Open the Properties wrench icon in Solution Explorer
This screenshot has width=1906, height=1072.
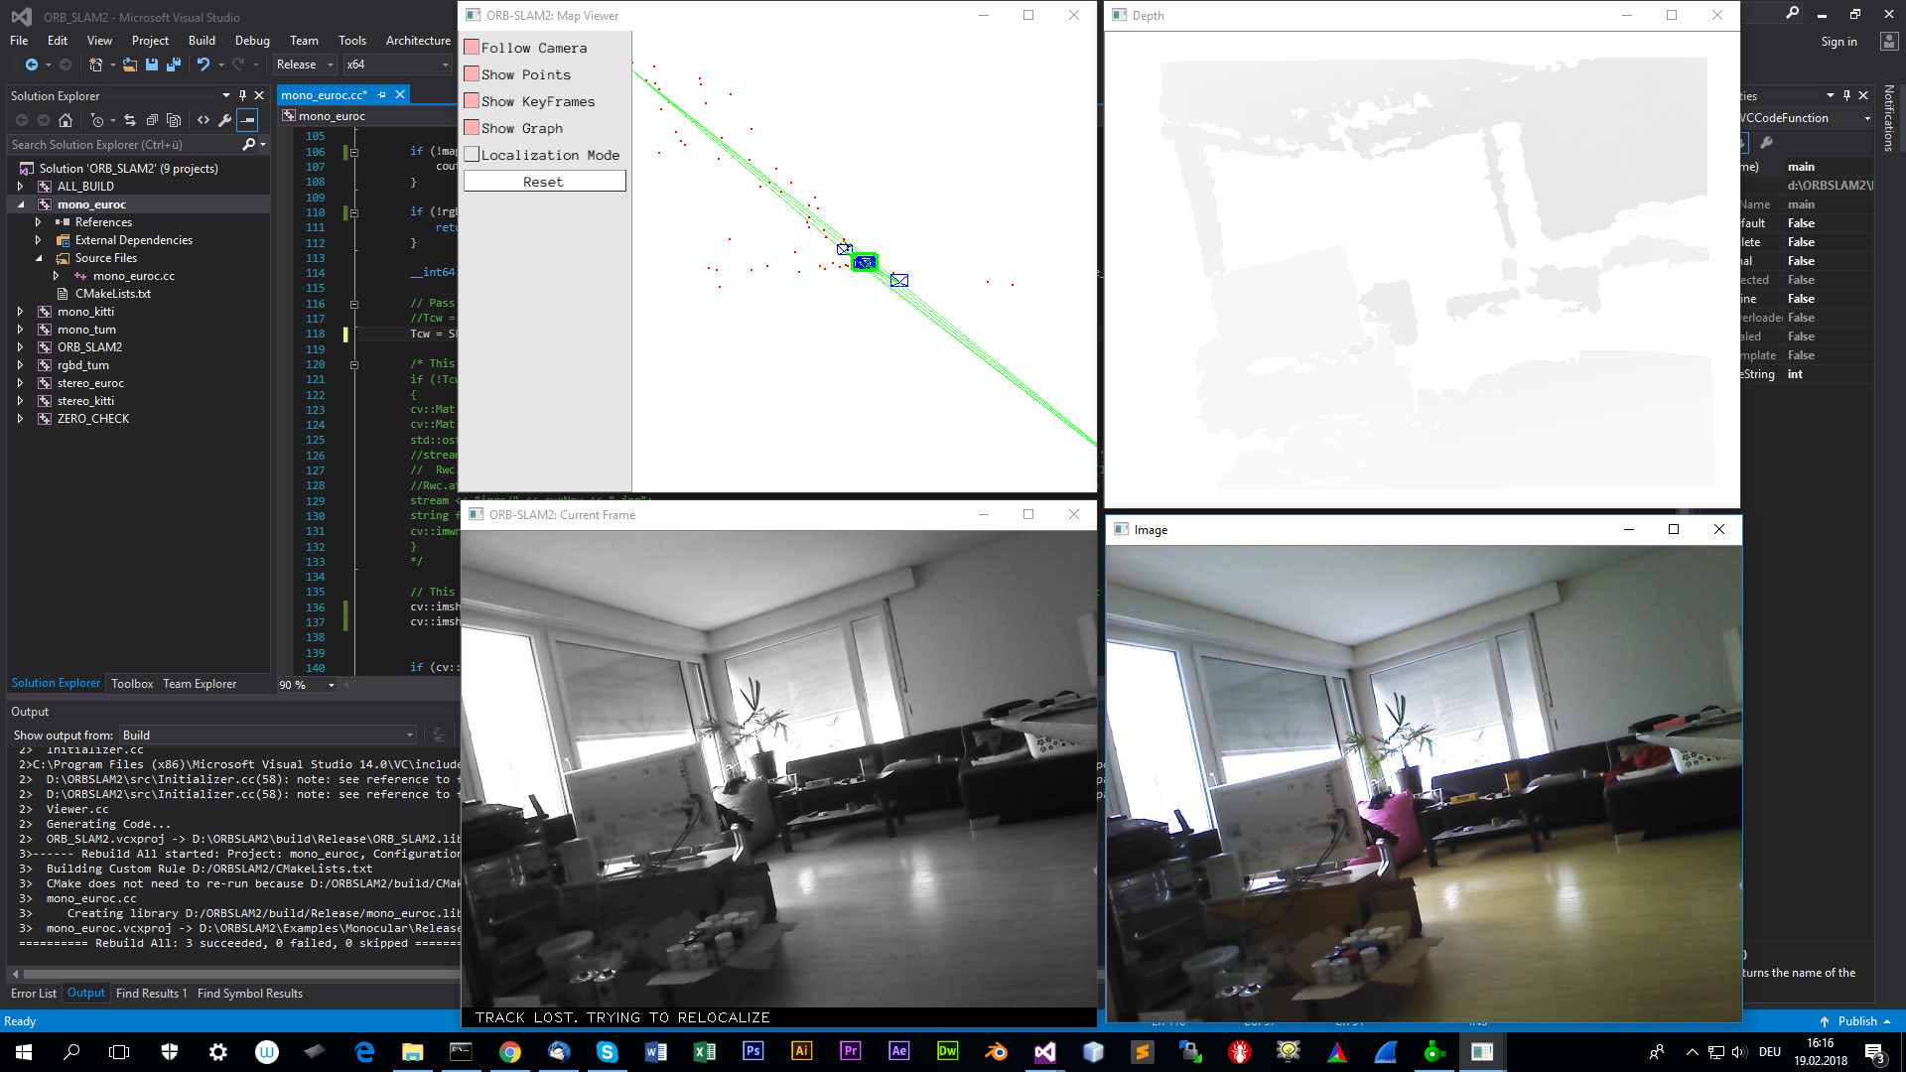225,120
